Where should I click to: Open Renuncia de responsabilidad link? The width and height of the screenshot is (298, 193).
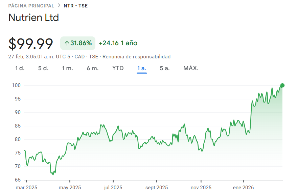[136, 57]
